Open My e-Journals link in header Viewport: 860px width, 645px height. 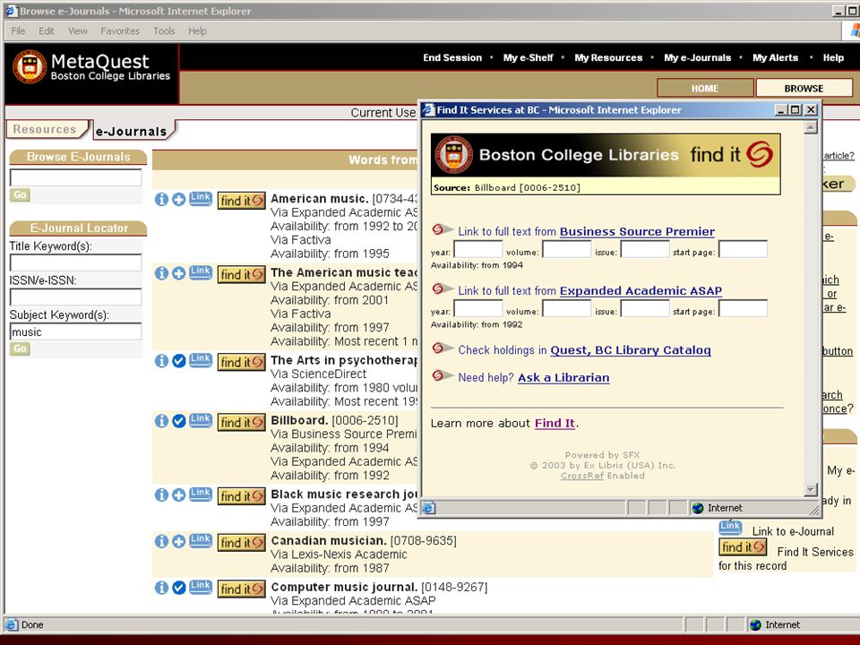[x=697, y=57]
